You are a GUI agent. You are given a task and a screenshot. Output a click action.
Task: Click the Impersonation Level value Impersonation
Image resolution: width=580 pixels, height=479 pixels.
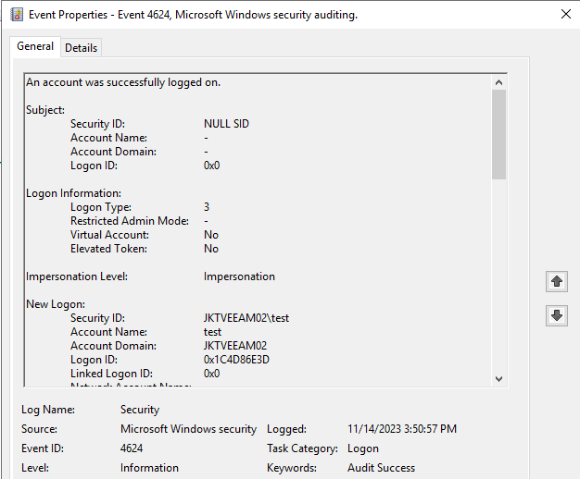(239, 276)
